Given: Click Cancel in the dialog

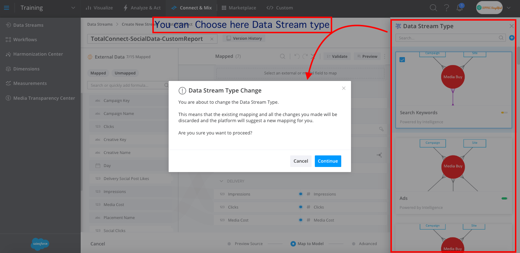Looking at the screenshot, I should click(301, 161).
